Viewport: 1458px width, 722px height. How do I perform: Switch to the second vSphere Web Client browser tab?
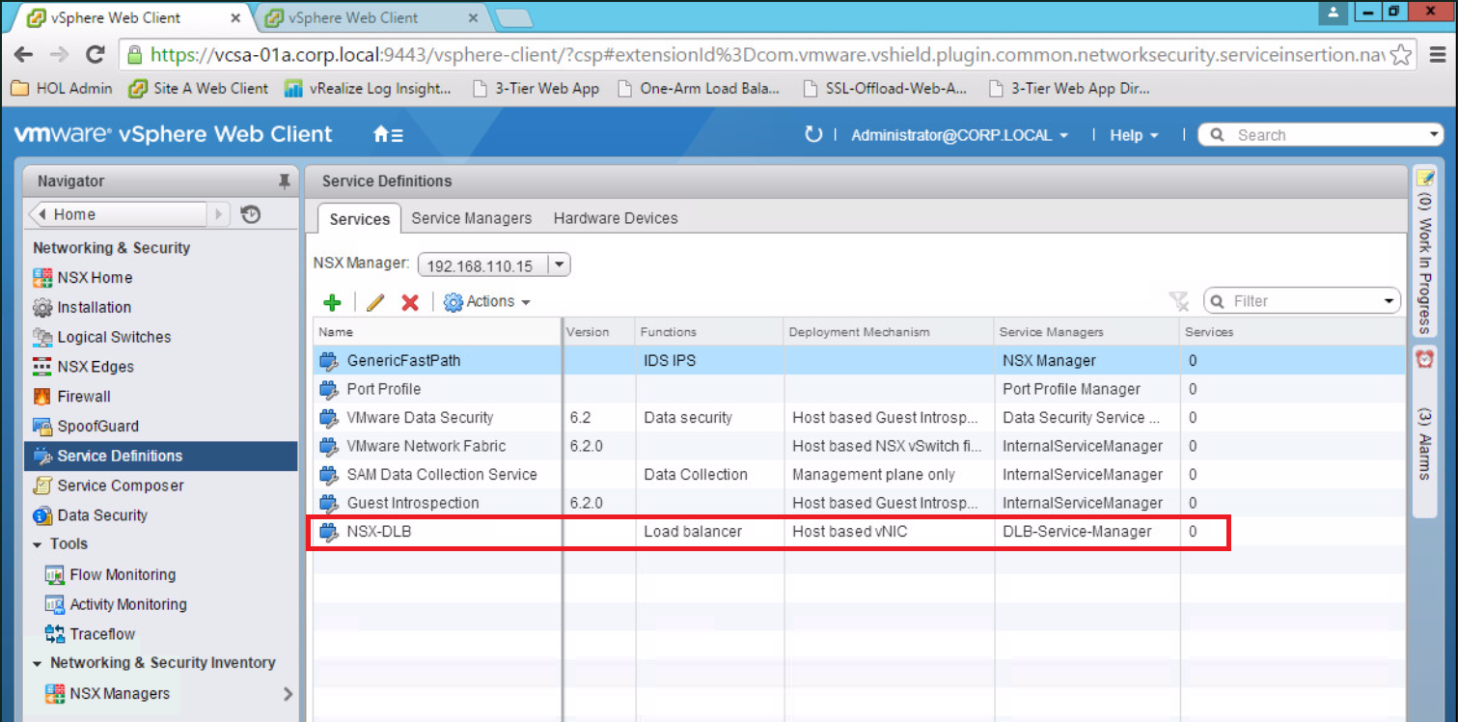(371, 17)
